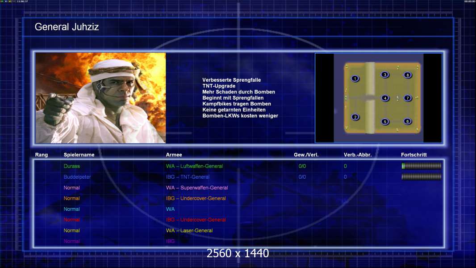
Task: Click Beginnt mit Sprengfallen text
Action: point(233,98)
